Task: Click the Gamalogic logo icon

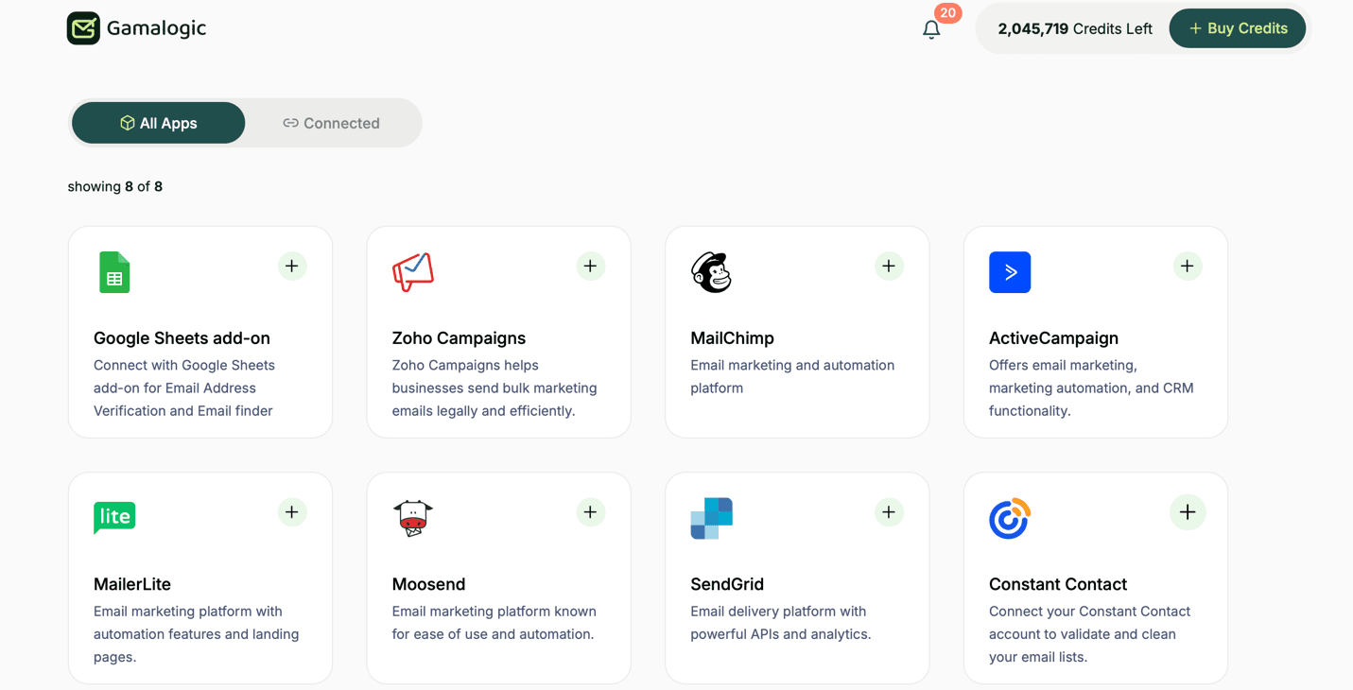Action: coord(83,28)
